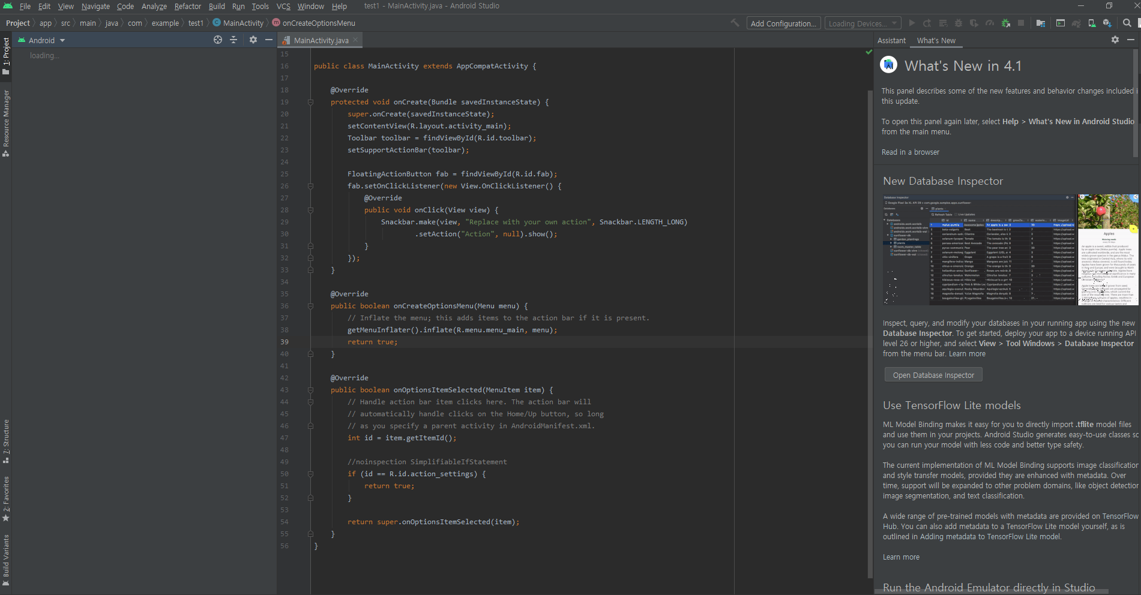Image resolution: width=1141 pixels, height=595 pixels.
Task: Switch to the Assistant tab
Action: (891, 40)
